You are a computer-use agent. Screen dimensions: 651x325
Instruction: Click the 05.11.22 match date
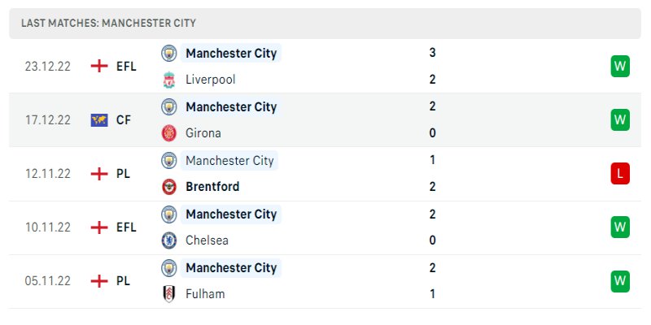[48, 280]
